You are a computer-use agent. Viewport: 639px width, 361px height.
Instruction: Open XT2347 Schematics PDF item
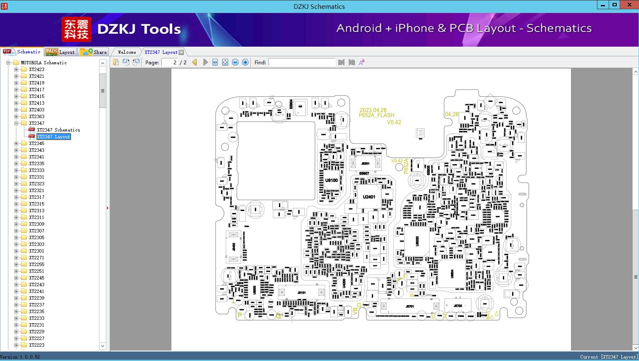coord(58,130)
